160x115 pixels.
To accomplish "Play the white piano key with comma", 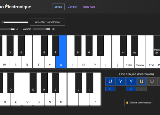I will point(73,100).
